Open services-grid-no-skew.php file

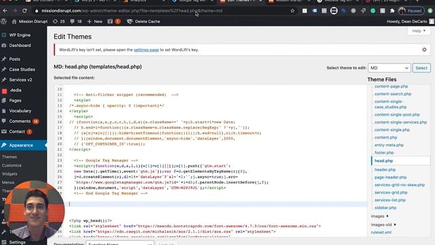pos(400,184)
